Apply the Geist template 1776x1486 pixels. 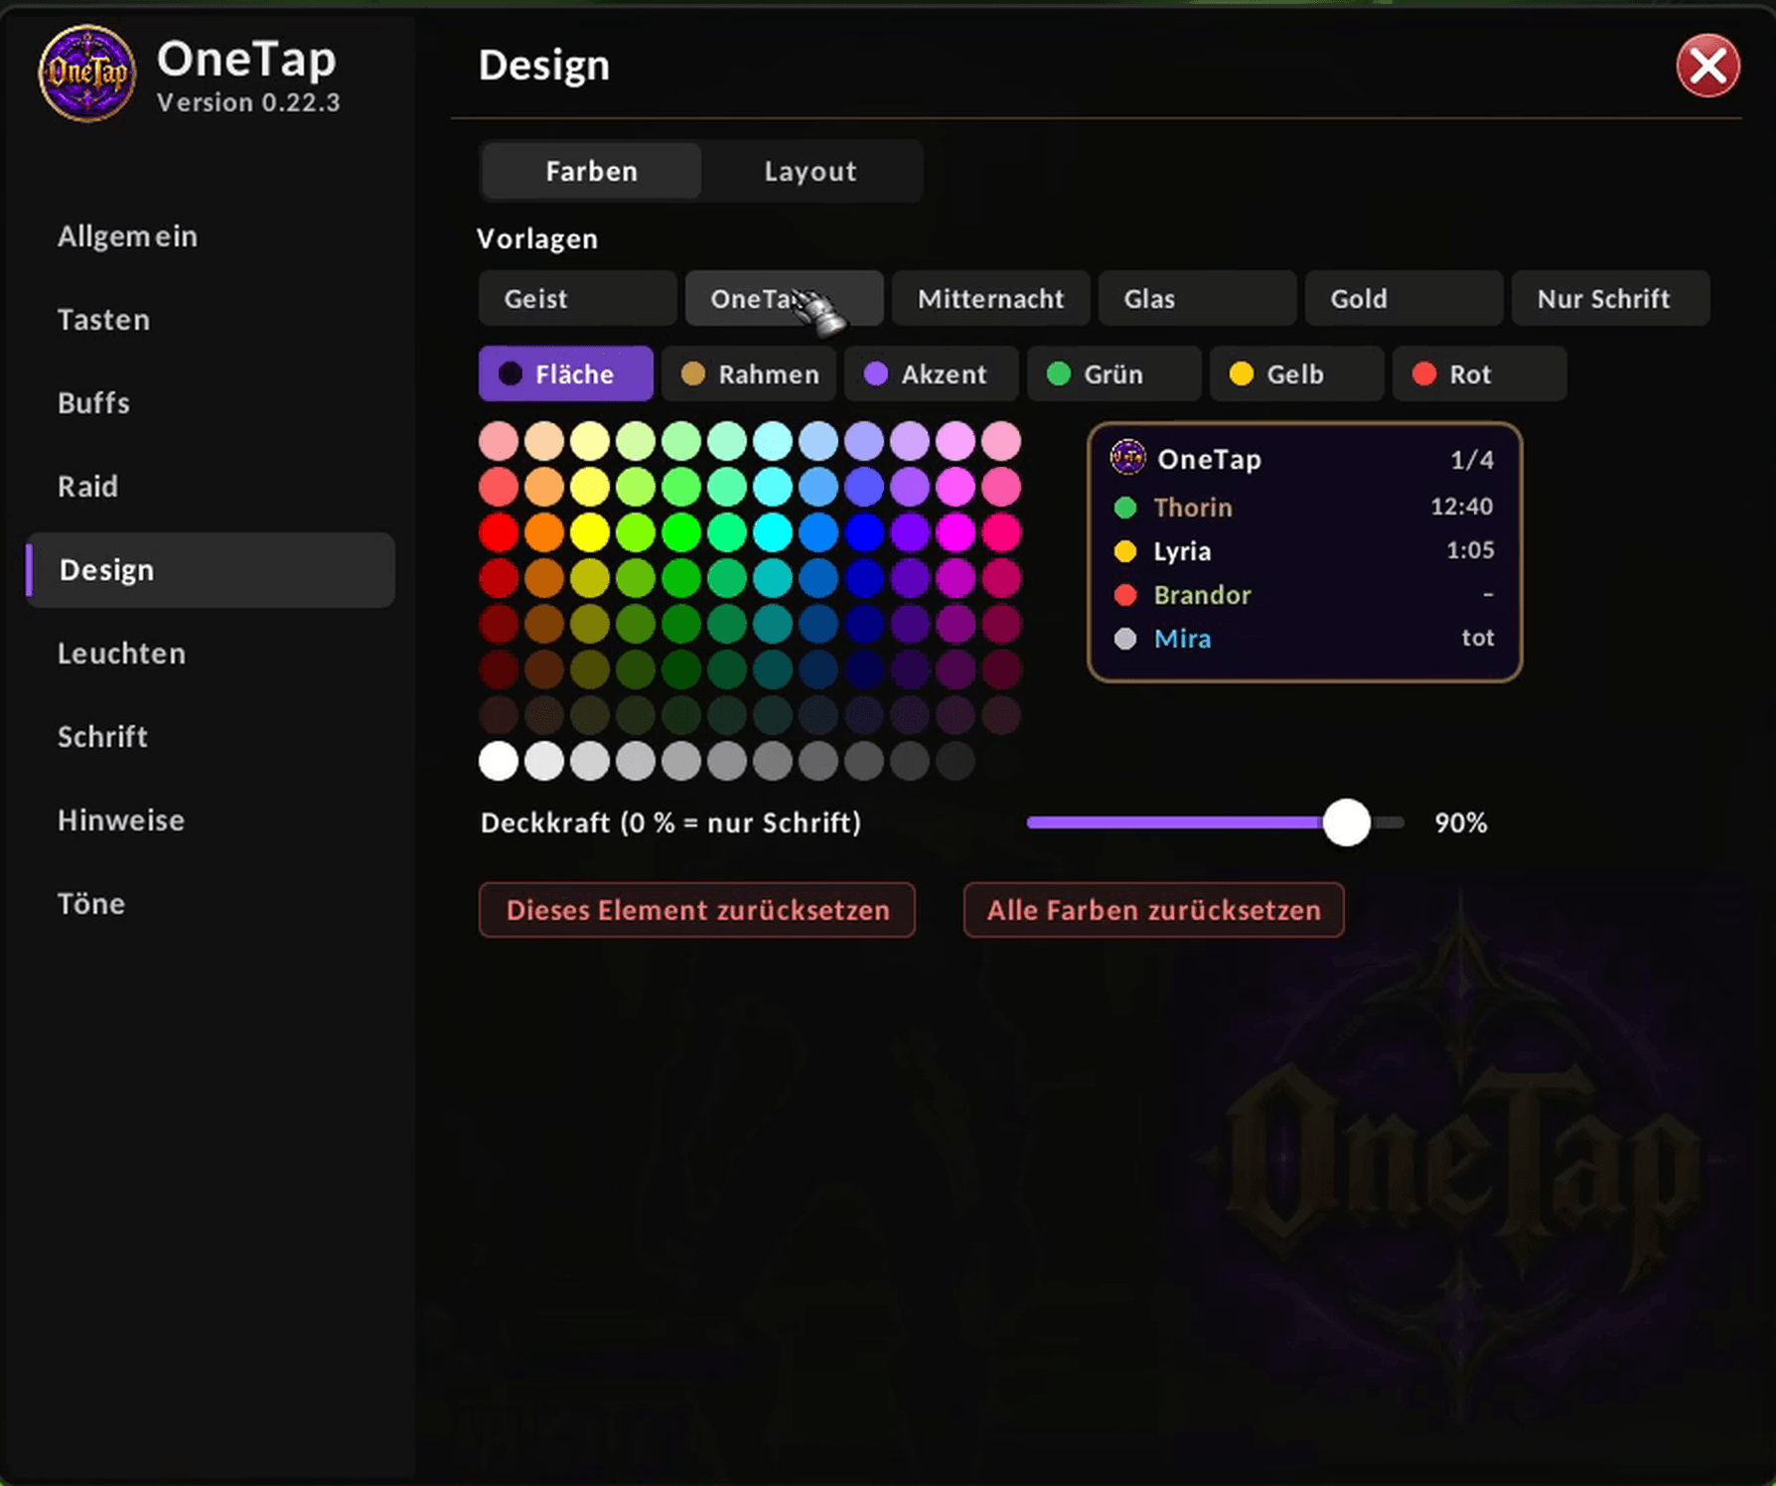(577, 298)
